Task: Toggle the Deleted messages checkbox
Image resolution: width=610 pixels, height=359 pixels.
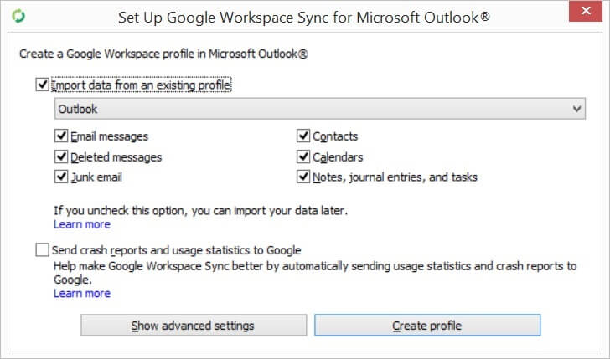Action: [61, 156]
